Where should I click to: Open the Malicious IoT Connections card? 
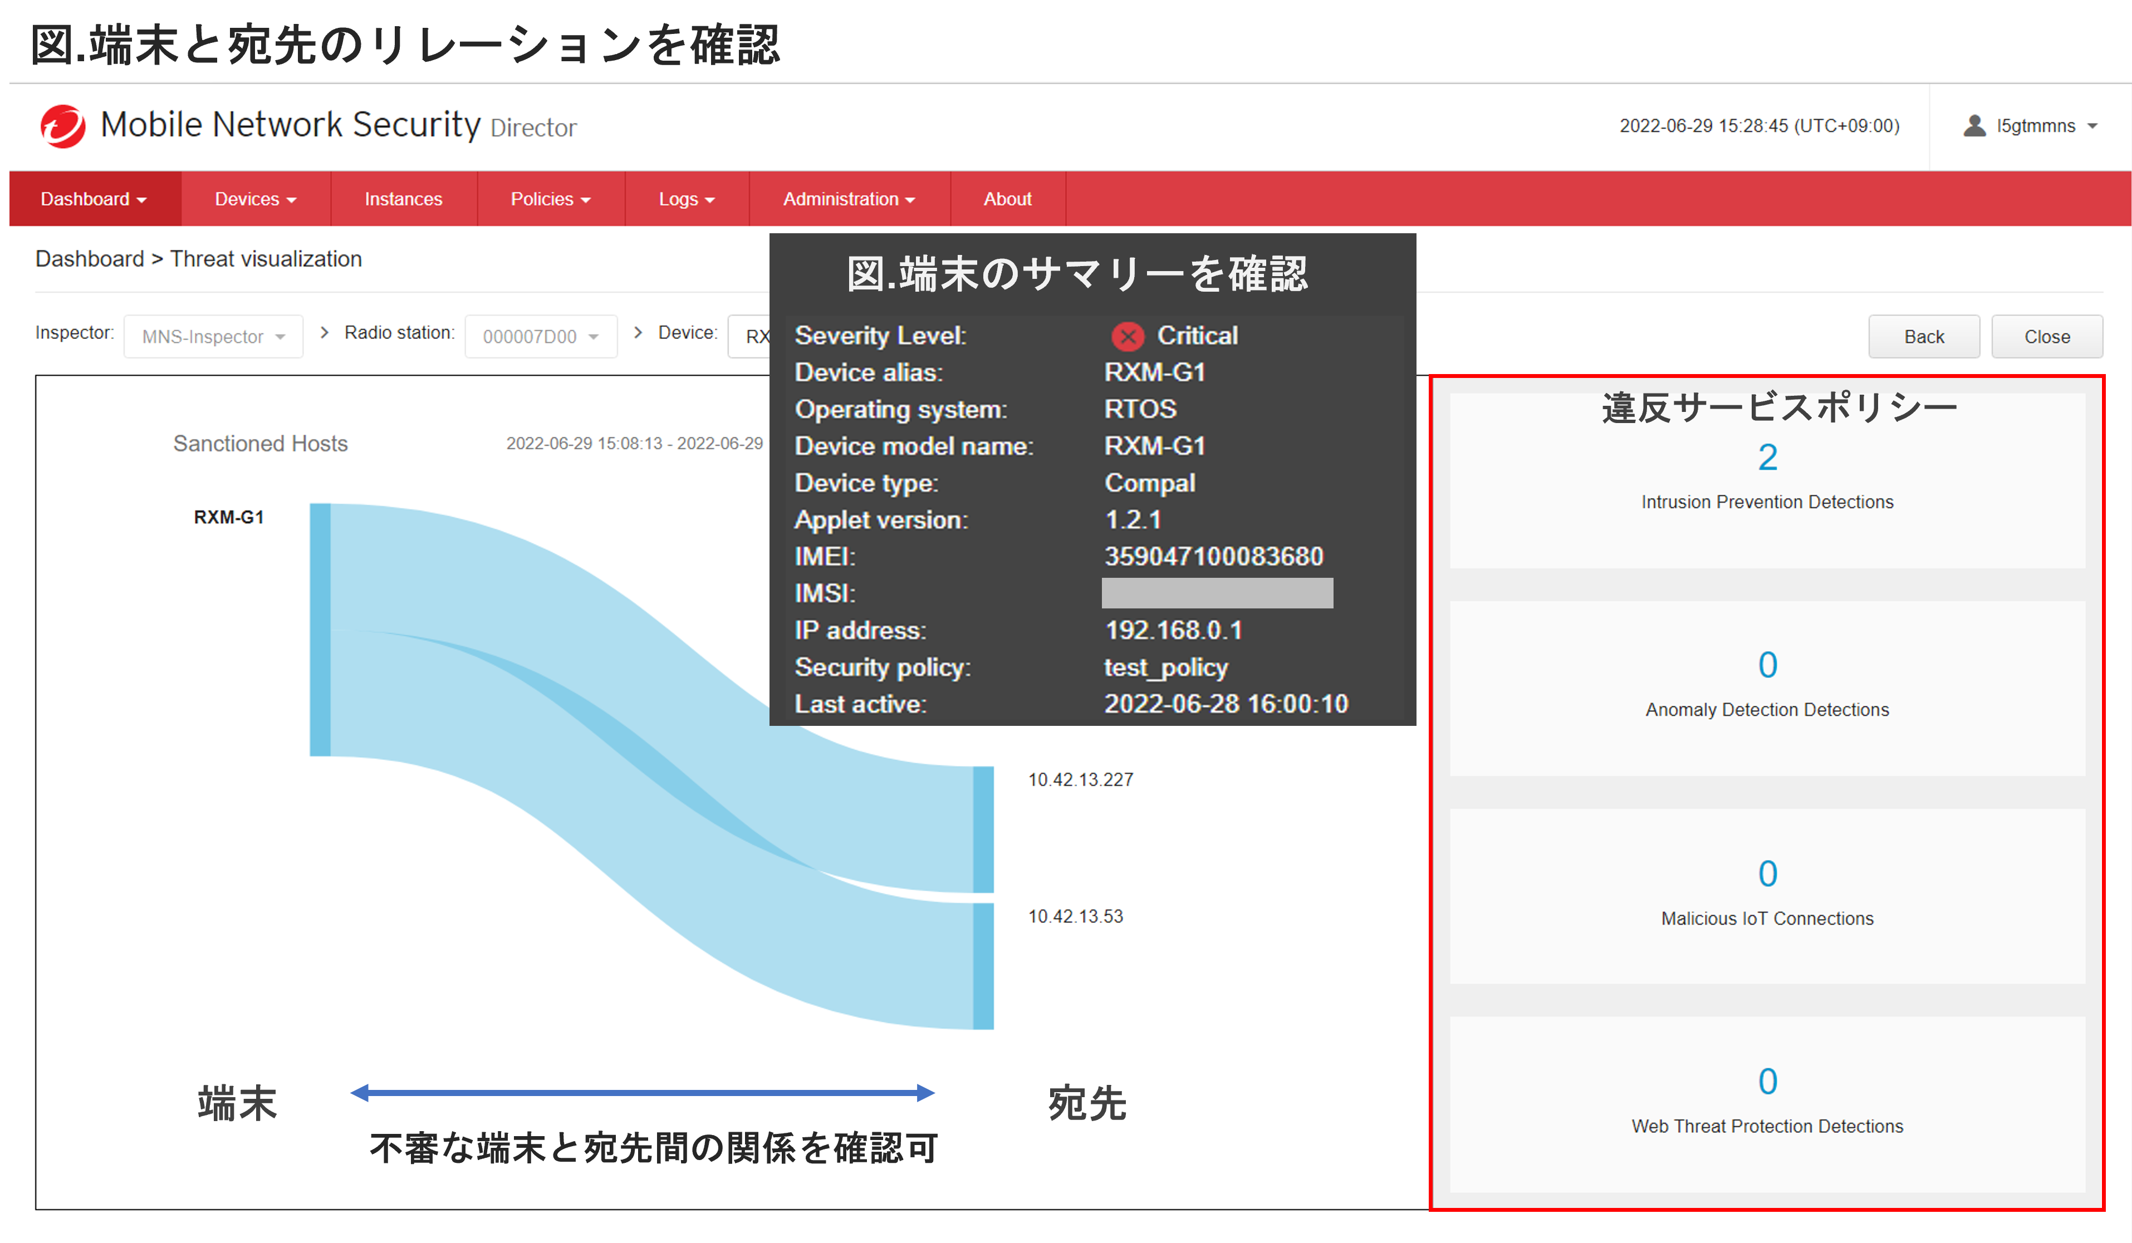1767,896
